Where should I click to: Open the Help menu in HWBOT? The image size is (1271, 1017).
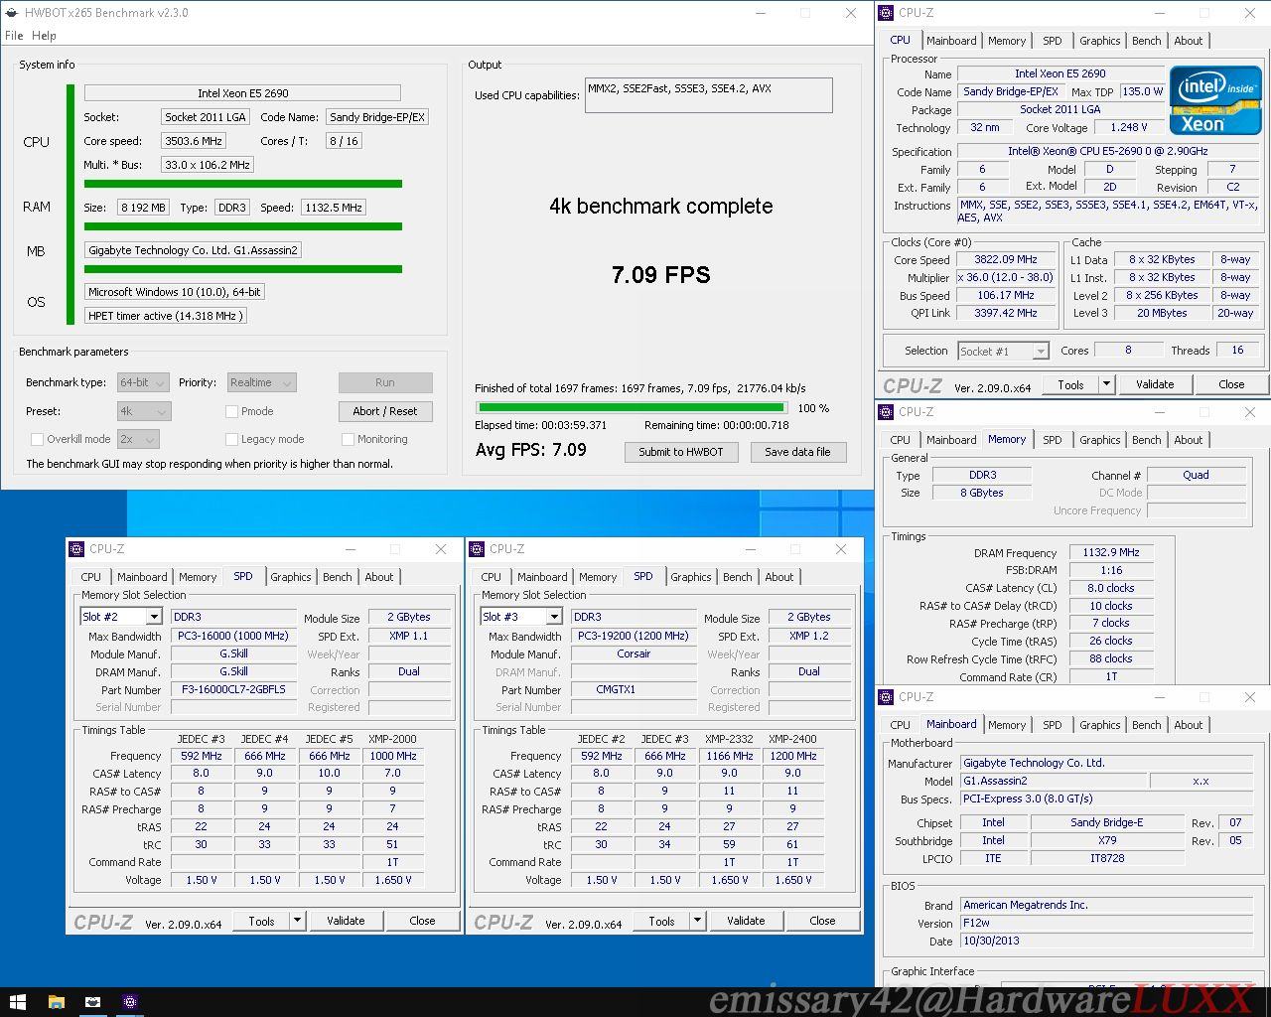click(x=44, y=35)
